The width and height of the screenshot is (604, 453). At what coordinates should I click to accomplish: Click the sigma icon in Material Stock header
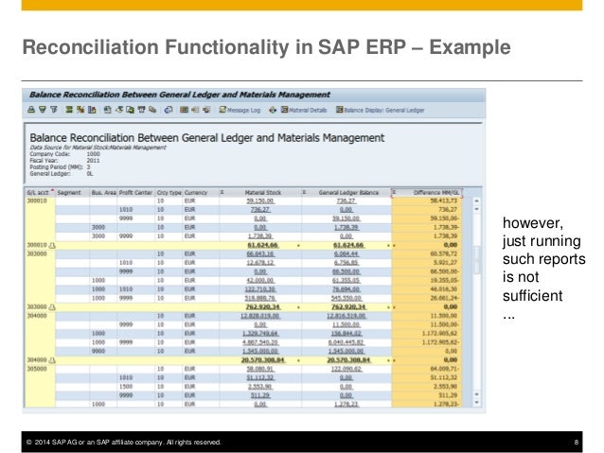click(222, 192)
